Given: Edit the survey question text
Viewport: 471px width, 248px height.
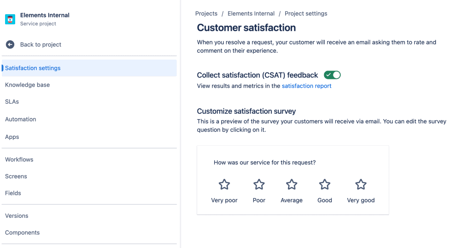Looking at the screenshot, I should tap(264, 163).
